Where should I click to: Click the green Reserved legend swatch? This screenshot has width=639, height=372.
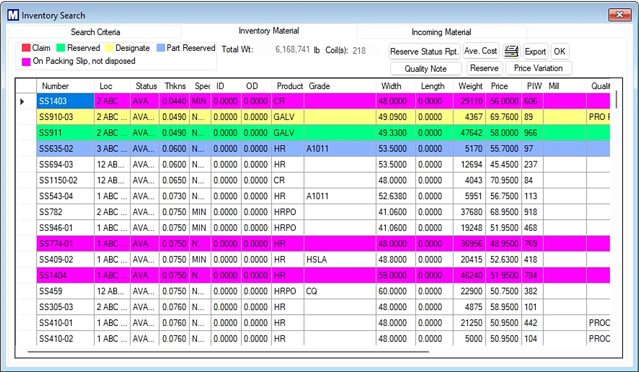60,48
